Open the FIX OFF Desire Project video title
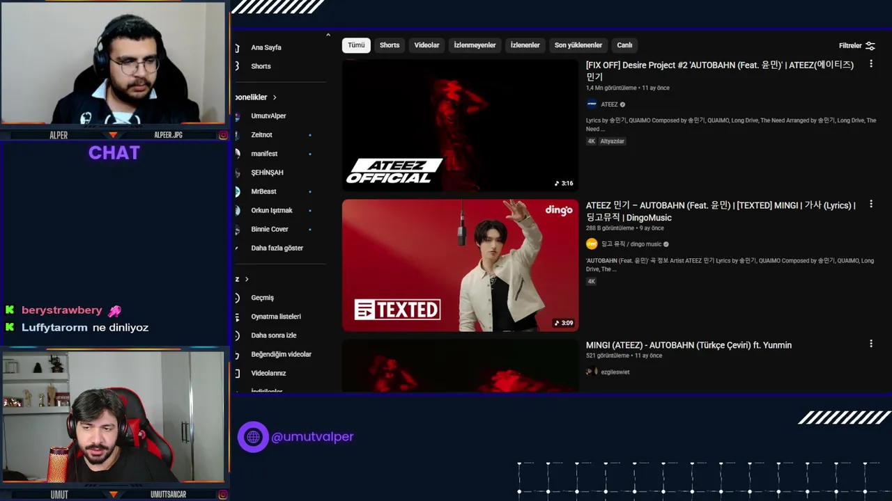The height and width of the screenshot is (501, 892). (x=720, y=71)
